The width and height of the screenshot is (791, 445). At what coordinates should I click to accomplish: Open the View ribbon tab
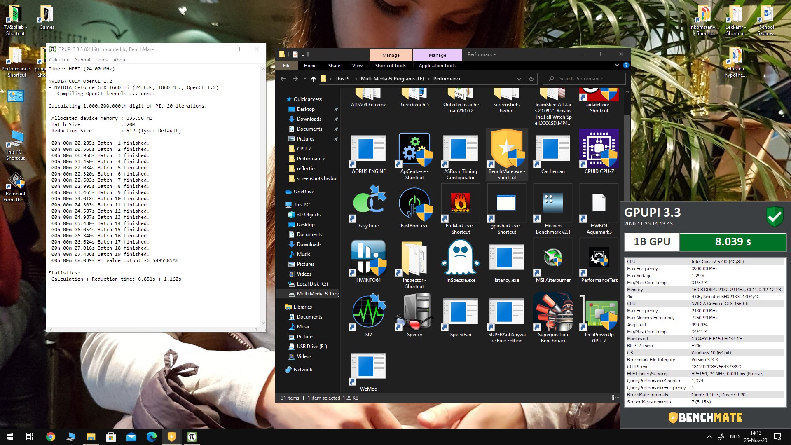(x=357, y=66)
